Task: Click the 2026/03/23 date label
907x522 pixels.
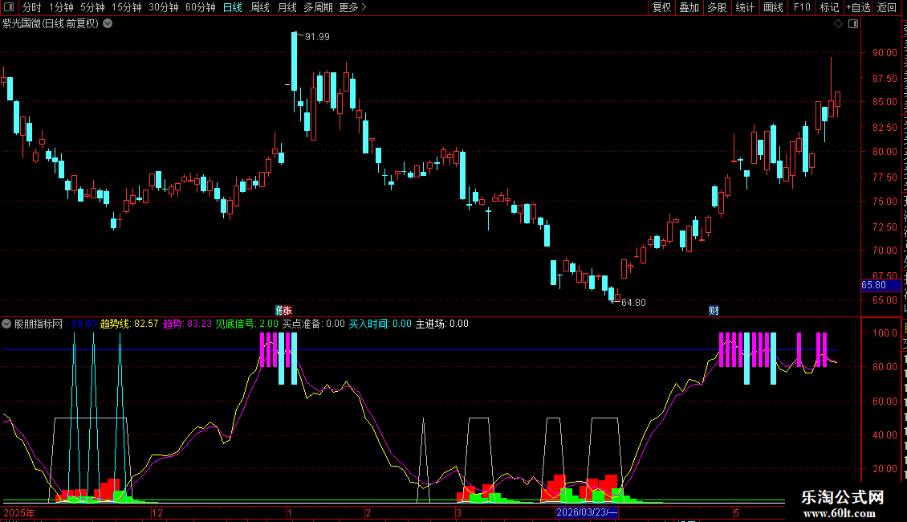Action: coord(587,512)
